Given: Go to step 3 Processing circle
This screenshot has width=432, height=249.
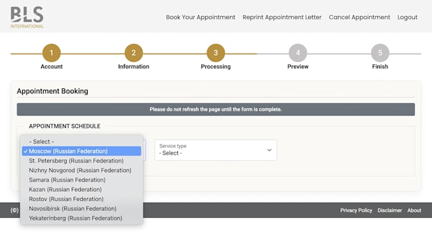Looking at the screenshot, I should pos(216,53).
